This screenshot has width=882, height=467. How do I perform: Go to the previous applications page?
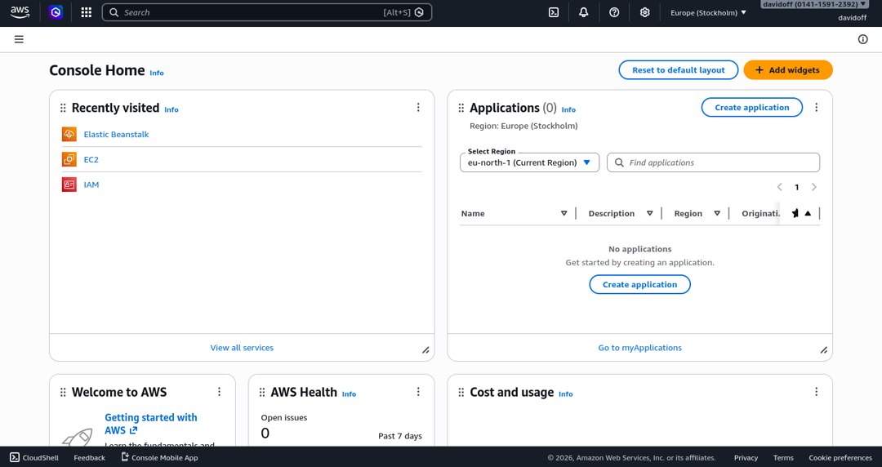click(x=780, y=187)
